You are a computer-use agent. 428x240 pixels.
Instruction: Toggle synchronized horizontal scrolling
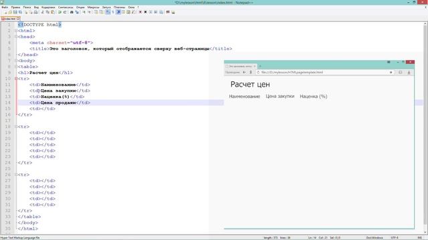coord(101,12)
